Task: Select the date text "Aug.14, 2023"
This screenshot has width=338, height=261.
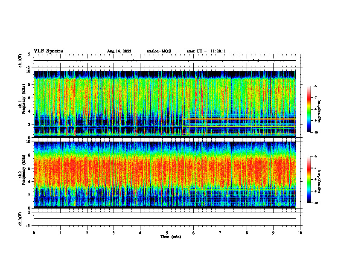Action: click(119, 51)
